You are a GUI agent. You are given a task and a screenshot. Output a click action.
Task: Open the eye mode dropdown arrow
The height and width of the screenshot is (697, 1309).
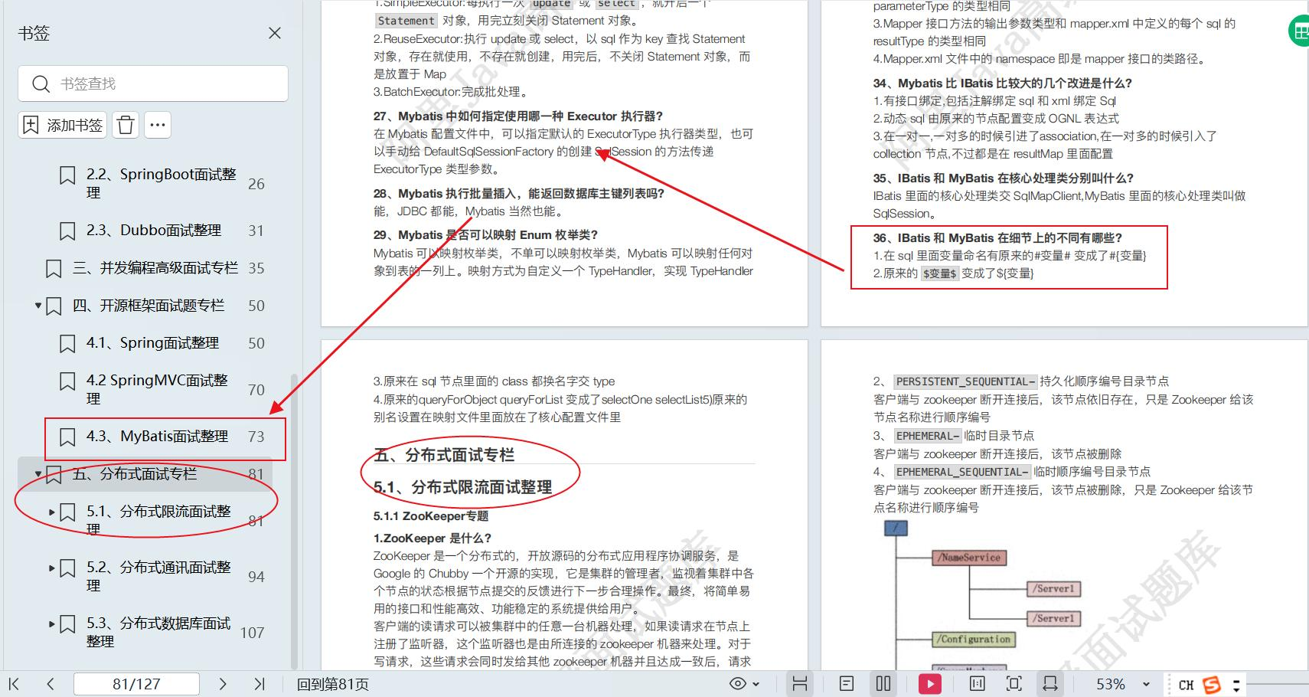(x=756, y=684)
